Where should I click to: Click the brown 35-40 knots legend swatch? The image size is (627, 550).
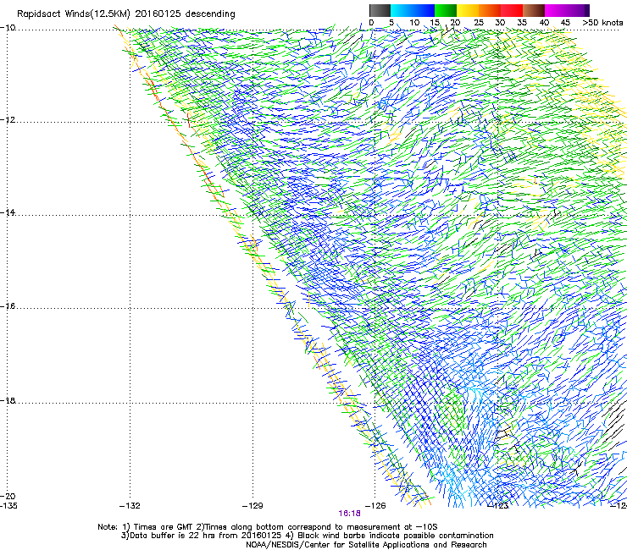tap(534, 10)
